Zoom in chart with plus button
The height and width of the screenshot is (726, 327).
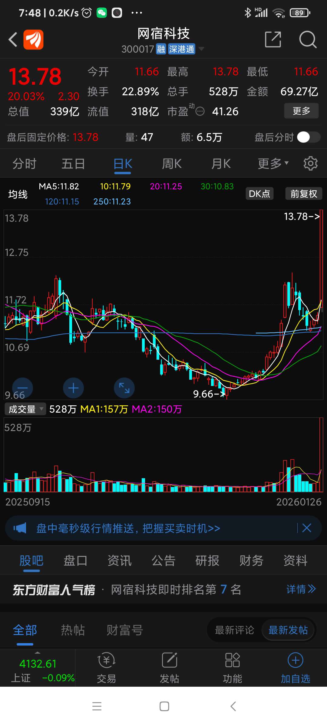(x=73, y=388)
